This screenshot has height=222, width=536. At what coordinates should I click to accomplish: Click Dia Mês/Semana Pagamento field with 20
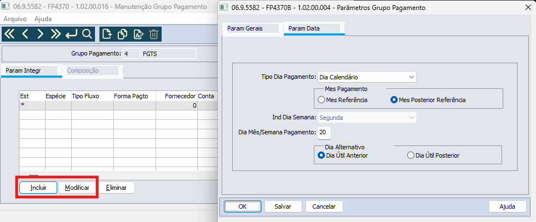(324, 133)
